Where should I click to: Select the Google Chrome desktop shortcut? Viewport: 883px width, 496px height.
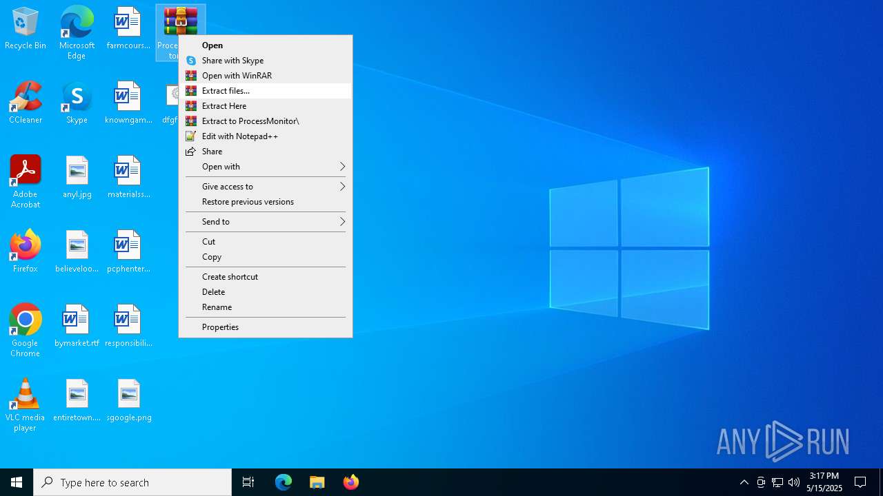click(x=26, y=331)
